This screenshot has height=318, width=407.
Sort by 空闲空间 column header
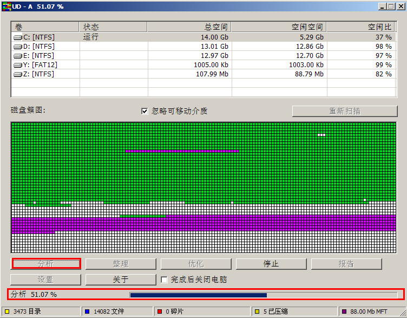pos(279,27)
